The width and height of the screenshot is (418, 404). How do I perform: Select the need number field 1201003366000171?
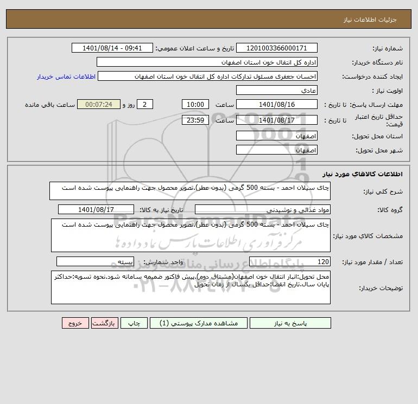(x=277, y=48)
